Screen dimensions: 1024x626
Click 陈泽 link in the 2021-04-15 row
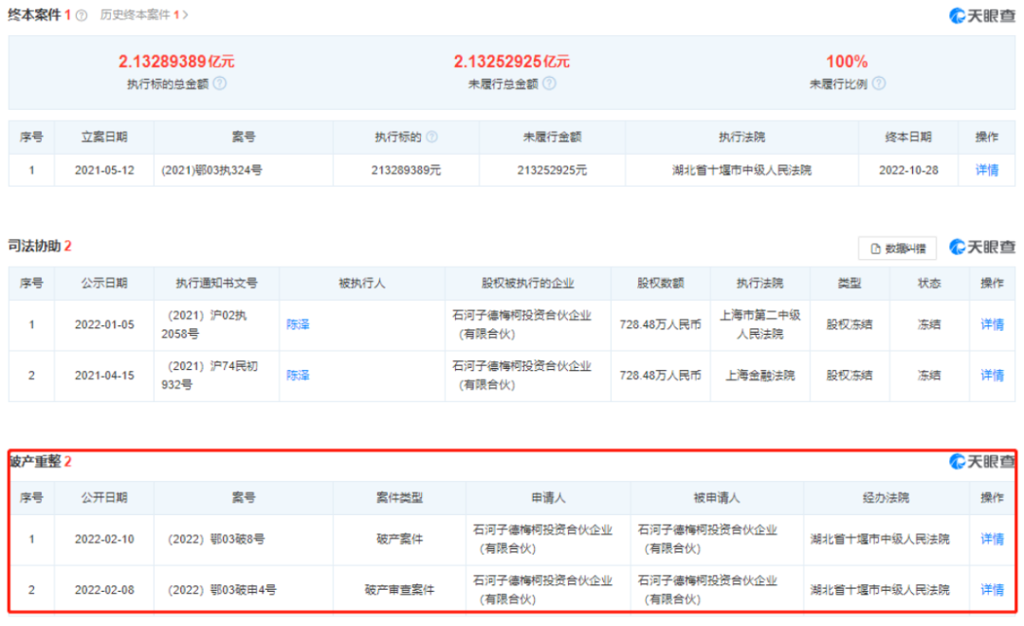(x=298, y=376)
